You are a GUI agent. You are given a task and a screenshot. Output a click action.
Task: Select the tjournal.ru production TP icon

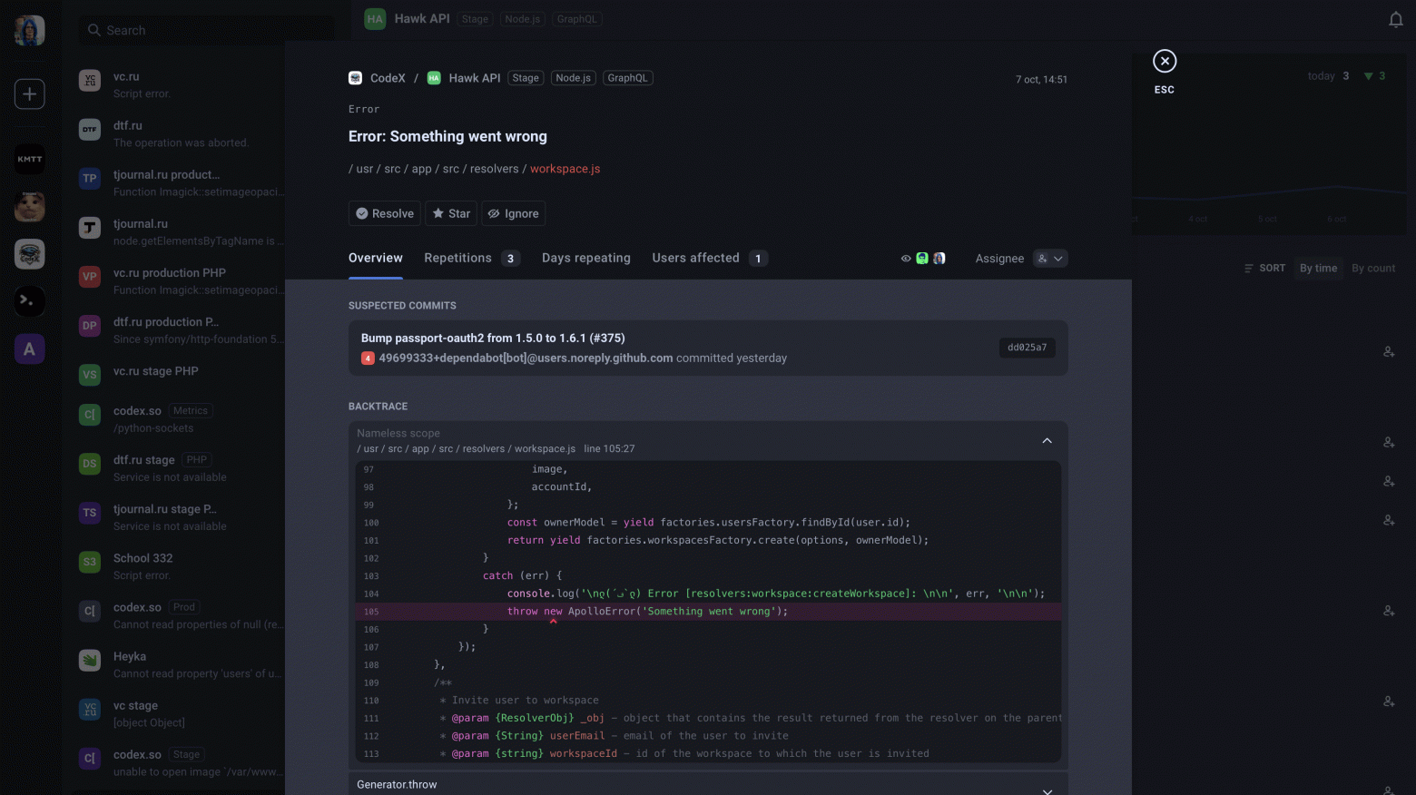click(90, 179)
